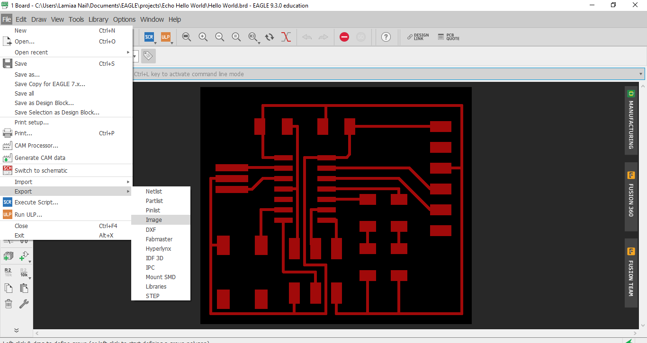647x343 pixels.
Task: Select the zoom-to-selection magnifier tool
Action: (x=253, y=37)
